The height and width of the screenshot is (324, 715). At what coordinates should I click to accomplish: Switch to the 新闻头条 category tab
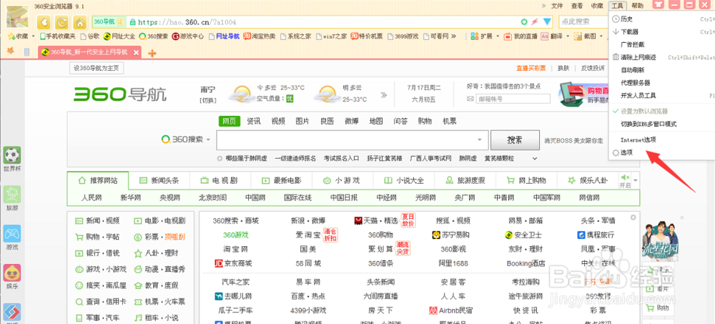pos(159,180)
